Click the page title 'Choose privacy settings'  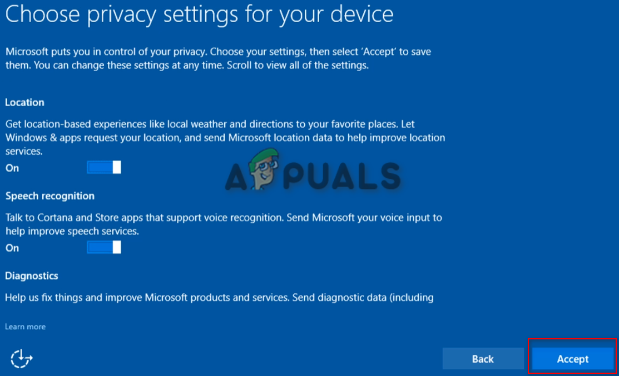[199, 14]
